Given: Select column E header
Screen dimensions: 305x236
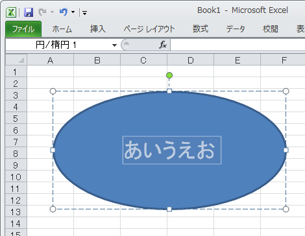Looking at the screenshot, I should [x=238, y=60].
